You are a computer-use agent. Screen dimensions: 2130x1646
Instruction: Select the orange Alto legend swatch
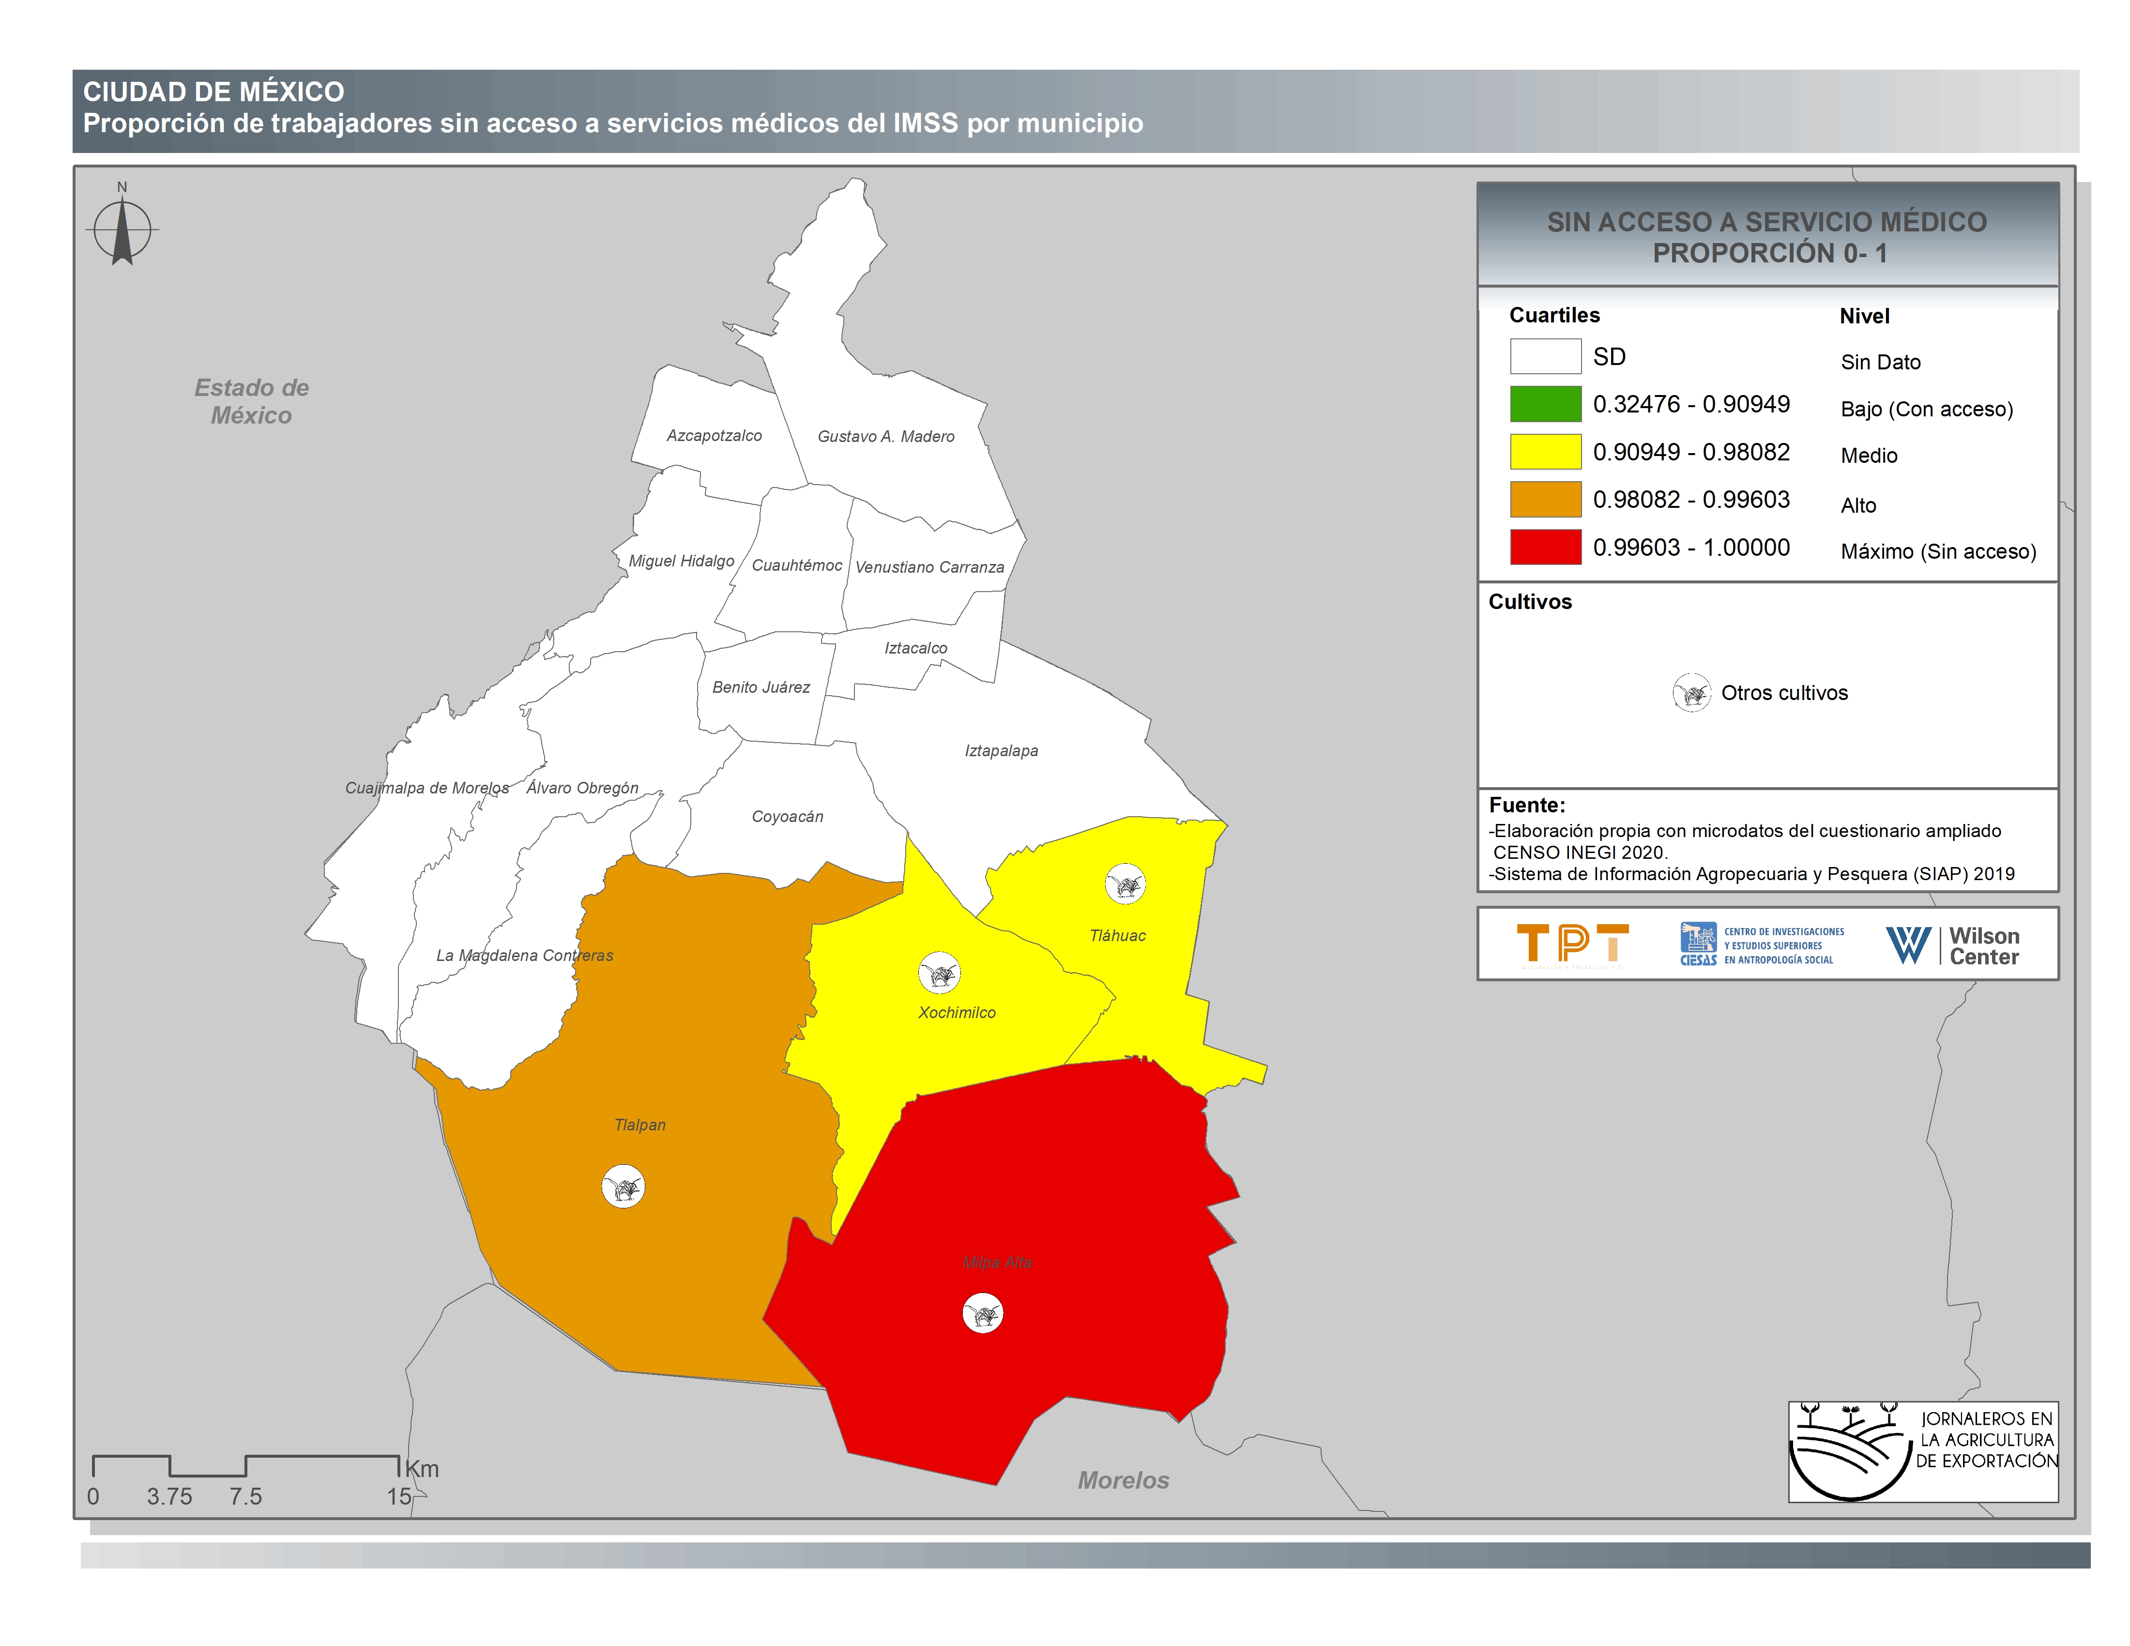1545,499
